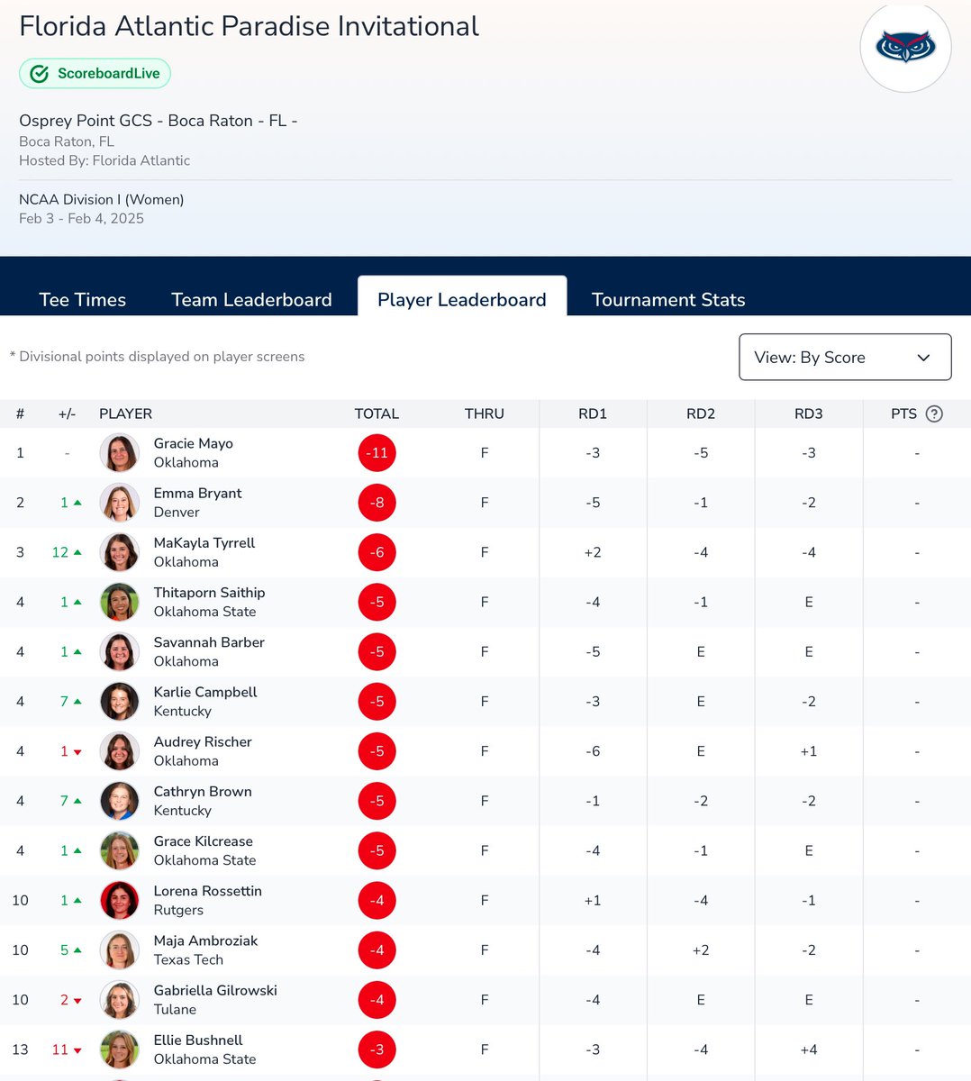The height and width of the screenshot is (1081, 971).
Task: Open the View: By Score dropdown
Action: (844, 358)
